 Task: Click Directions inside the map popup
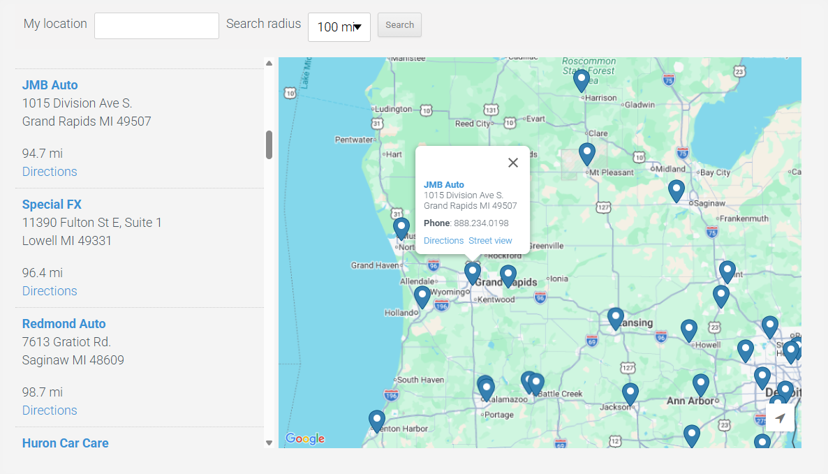point(443,241)
